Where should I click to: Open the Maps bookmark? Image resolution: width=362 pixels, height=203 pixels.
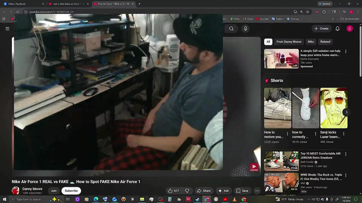(x=235, y=19)
